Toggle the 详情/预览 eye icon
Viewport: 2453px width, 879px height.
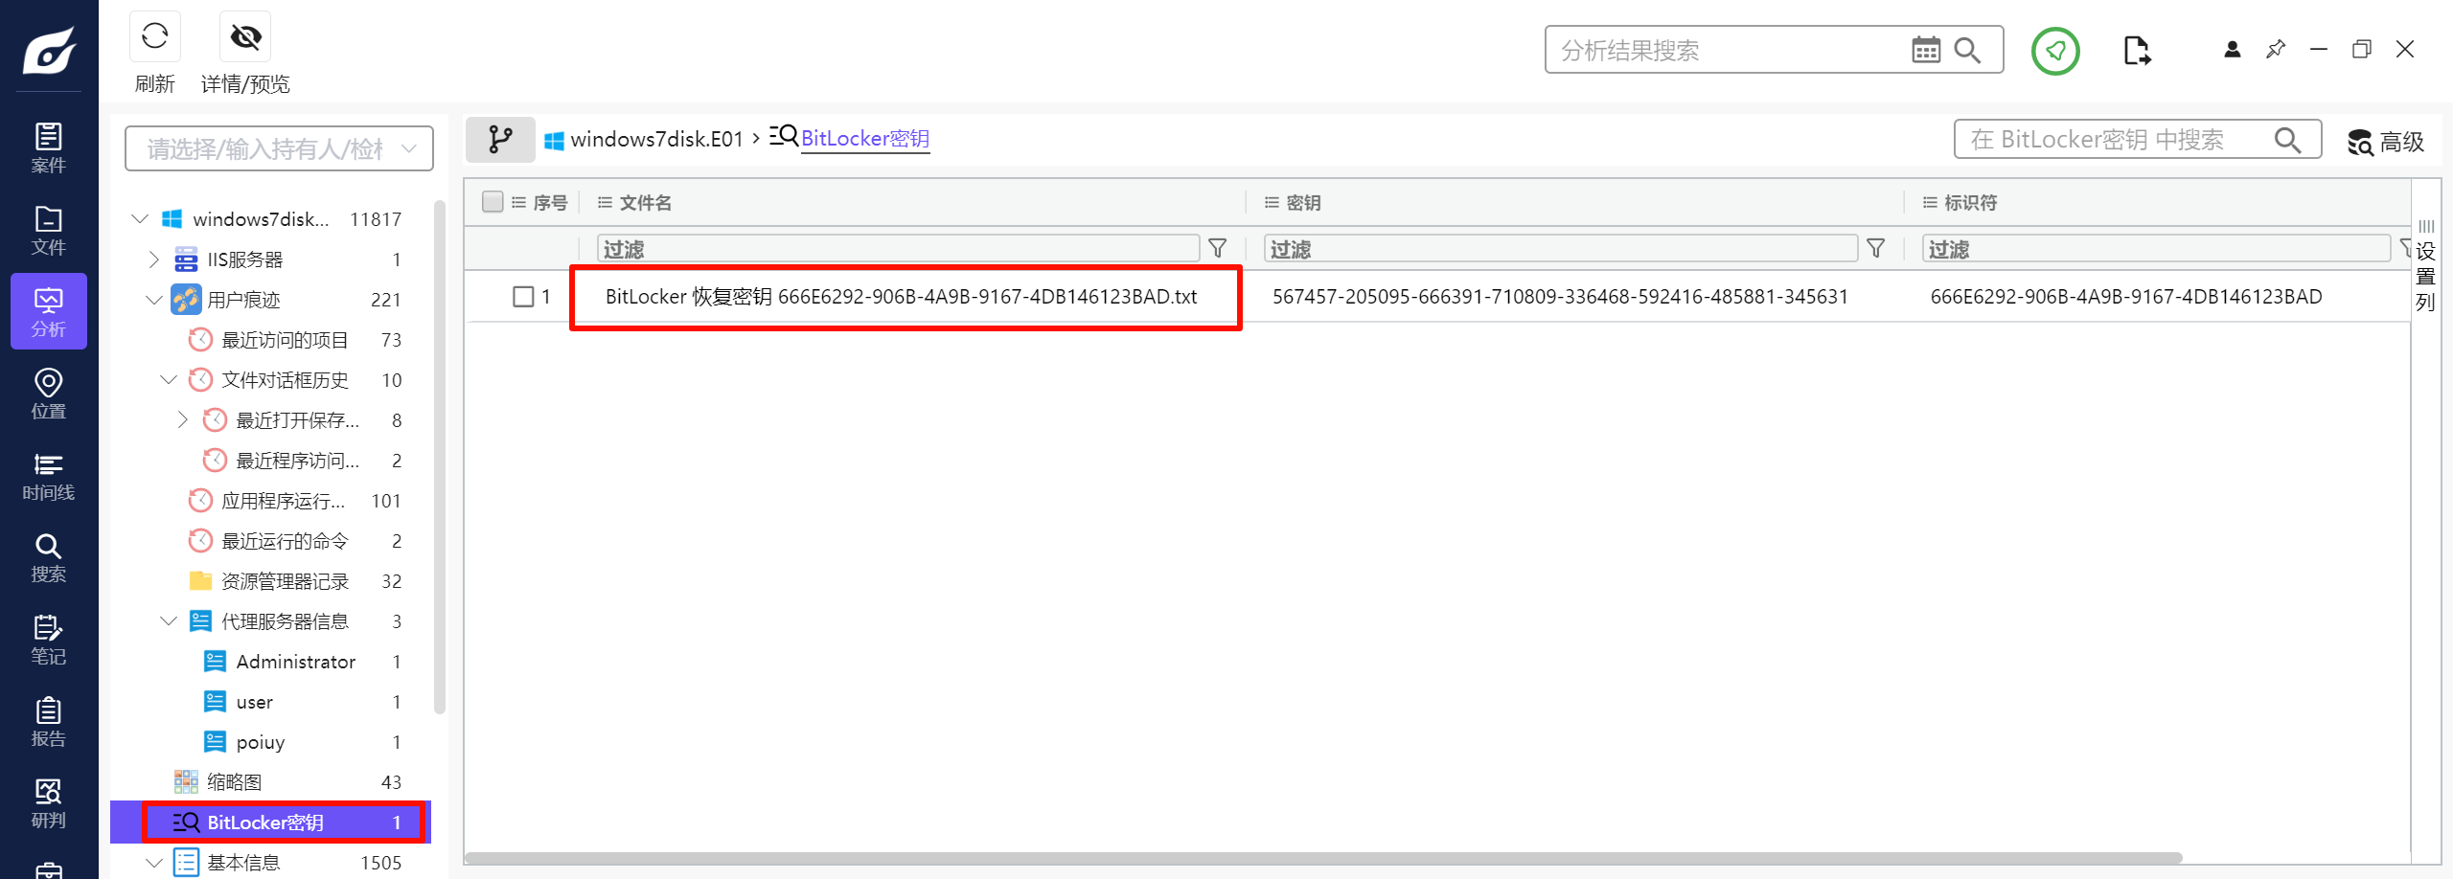click(245, 37)
